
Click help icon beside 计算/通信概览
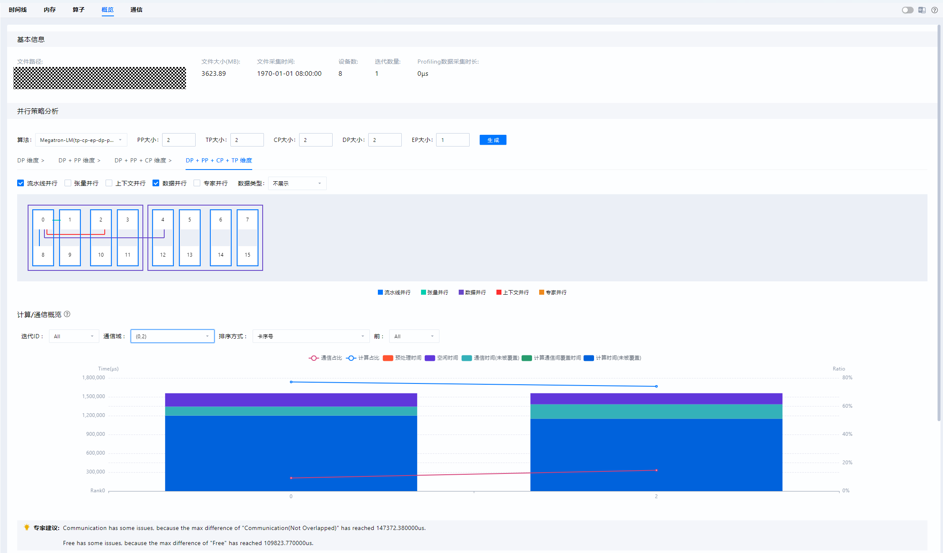[x=67, y=314]
